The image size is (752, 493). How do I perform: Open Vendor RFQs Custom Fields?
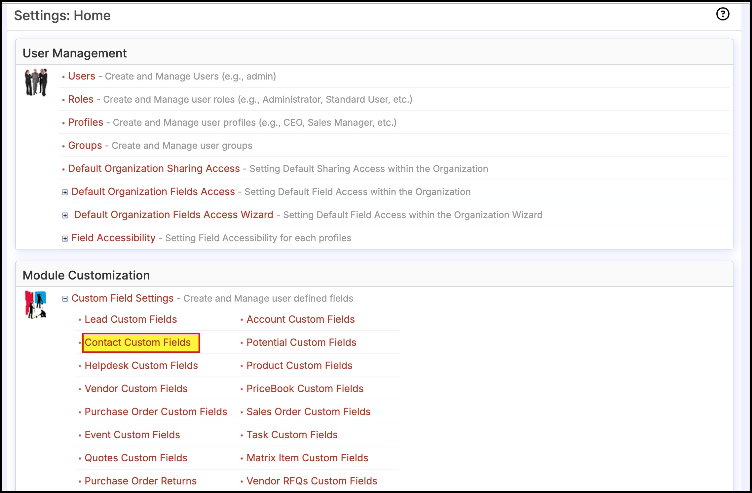click(x=312, y=481)
